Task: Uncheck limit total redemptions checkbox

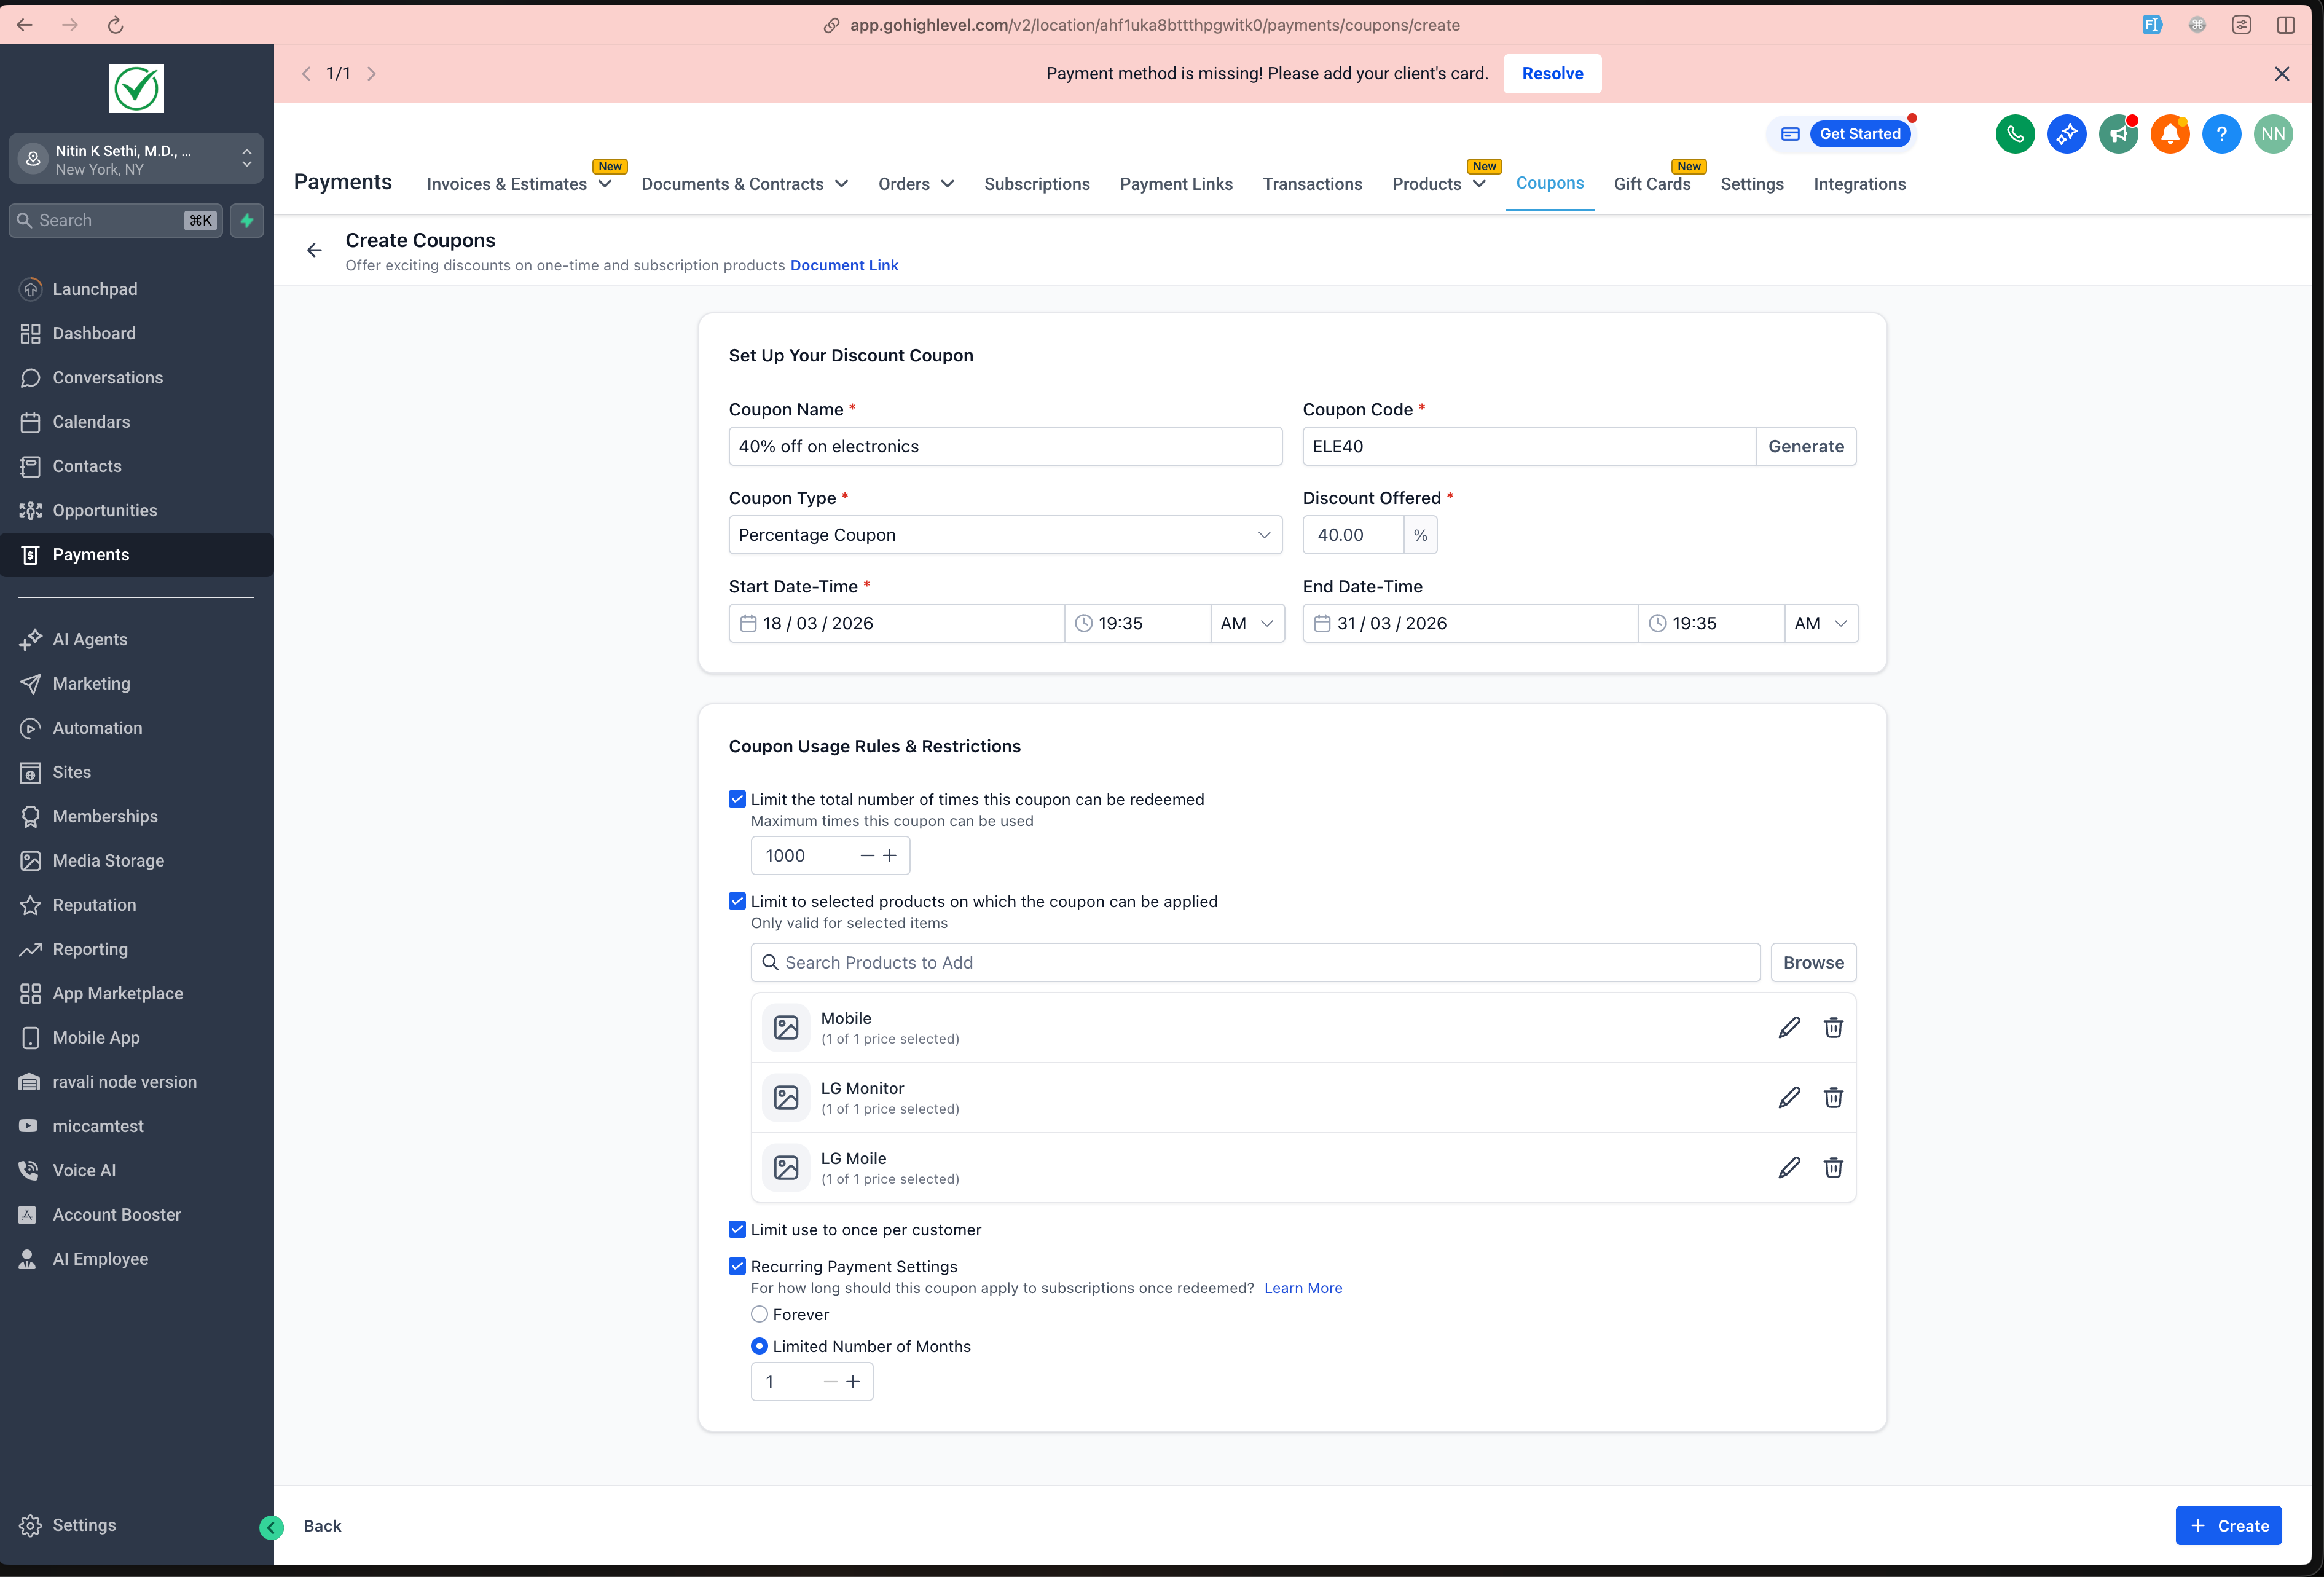Action: pos(737,798)
